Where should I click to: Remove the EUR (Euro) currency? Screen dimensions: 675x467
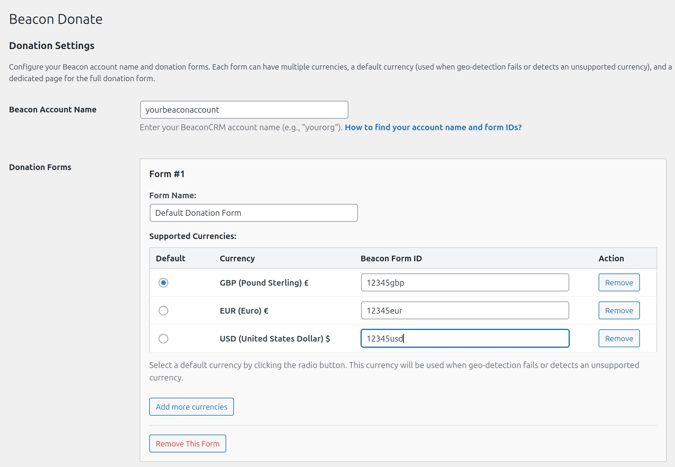(x=619, y=310)
